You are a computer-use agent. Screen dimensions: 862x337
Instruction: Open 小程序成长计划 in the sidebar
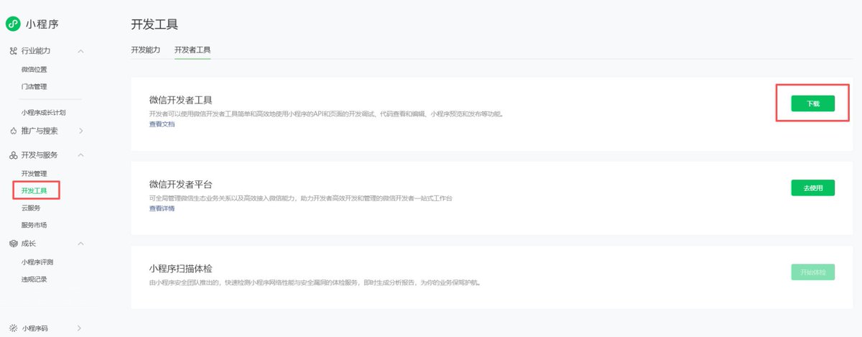pyautogui.click(x=44, y=113)
